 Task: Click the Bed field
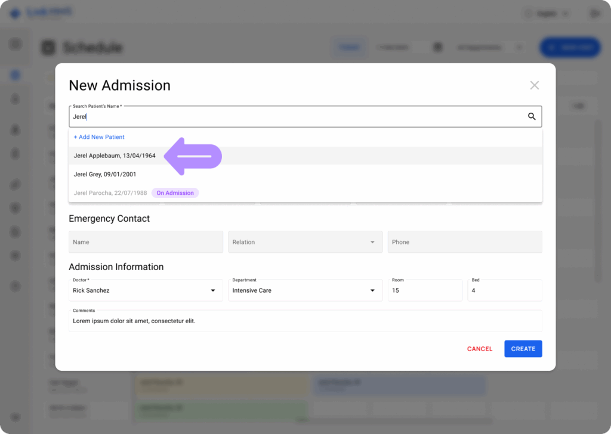[x=505, y=290]
